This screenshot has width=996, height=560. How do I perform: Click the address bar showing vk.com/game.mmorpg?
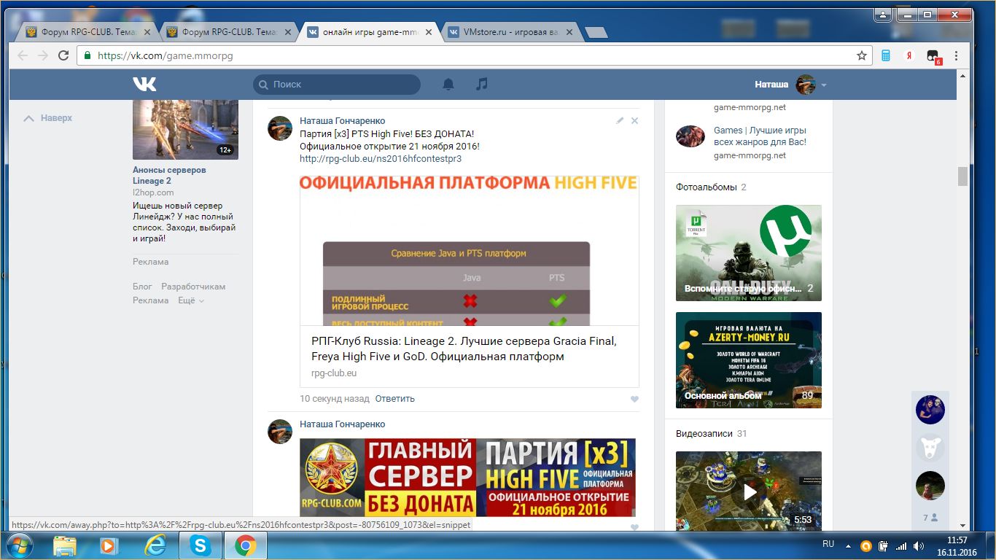474,55
